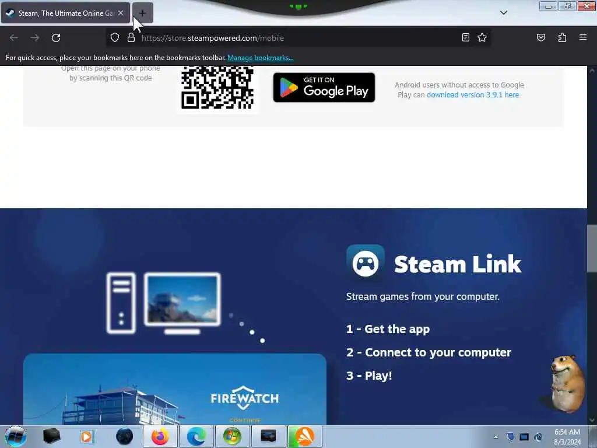Reload the current page

click(56, 38)
